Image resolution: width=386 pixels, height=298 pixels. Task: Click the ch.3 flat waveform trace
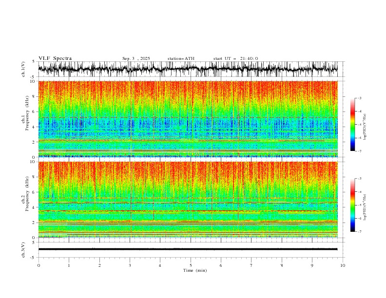(x=188, y=249)
